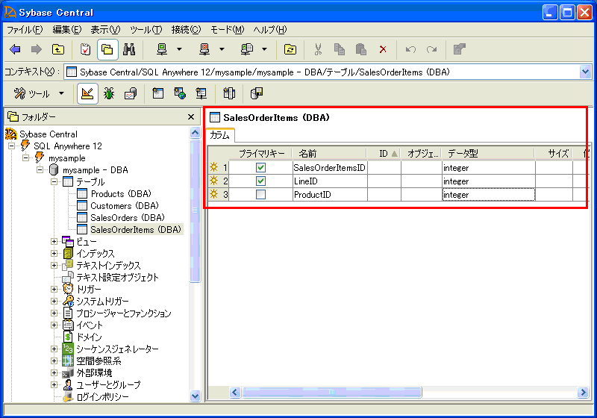Enable primary key for ProductID
597x418 pixels.
[260, 195]
